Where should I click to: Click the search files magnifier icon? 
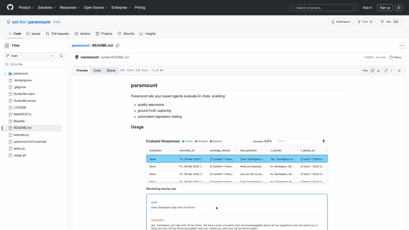click(x=62, y=56)
